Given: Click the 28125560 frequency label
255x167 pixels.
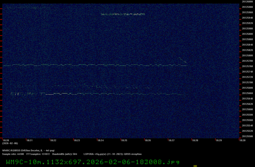Looking at the screenshot, I should click(247, 120).
